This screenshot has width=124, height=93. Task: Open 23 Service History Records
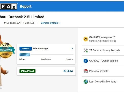click(103, 50)
